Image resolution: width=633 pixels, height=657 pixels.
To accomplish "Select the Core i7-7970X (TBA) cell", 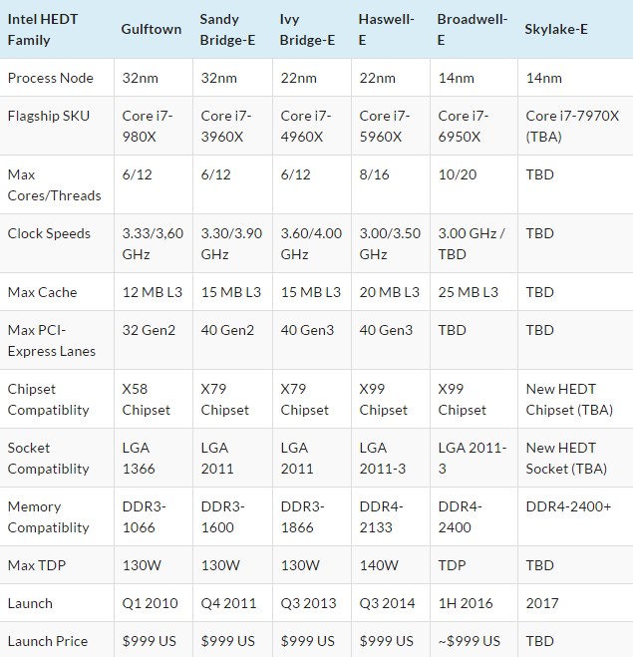I will point(565,126).
